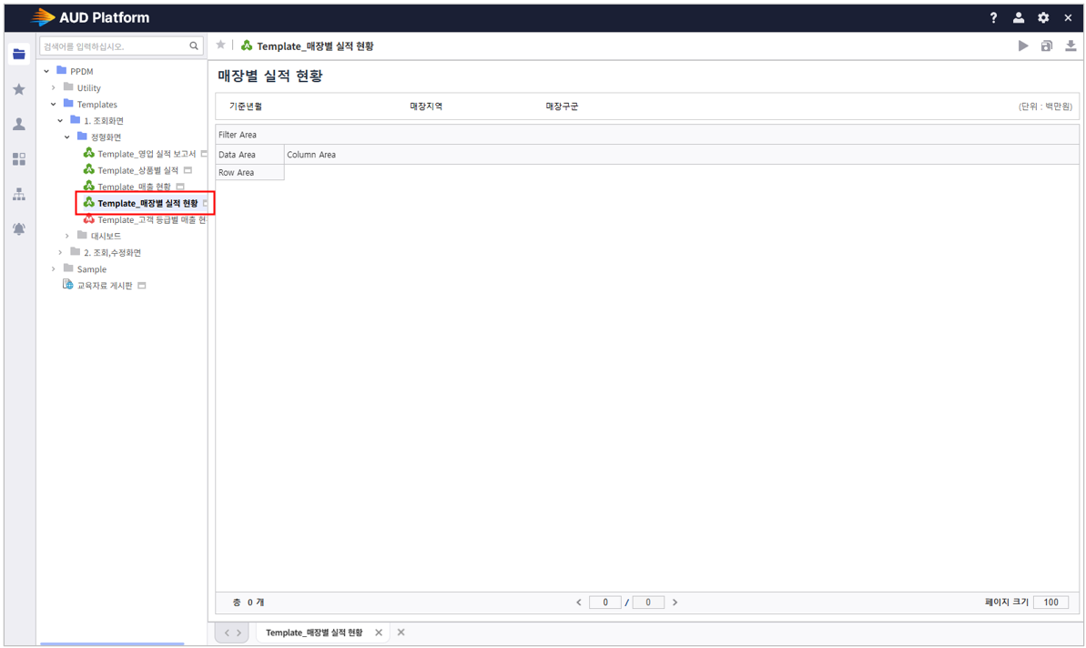Click the 매장구군 filter label
1086x648 pixels.
562,106
